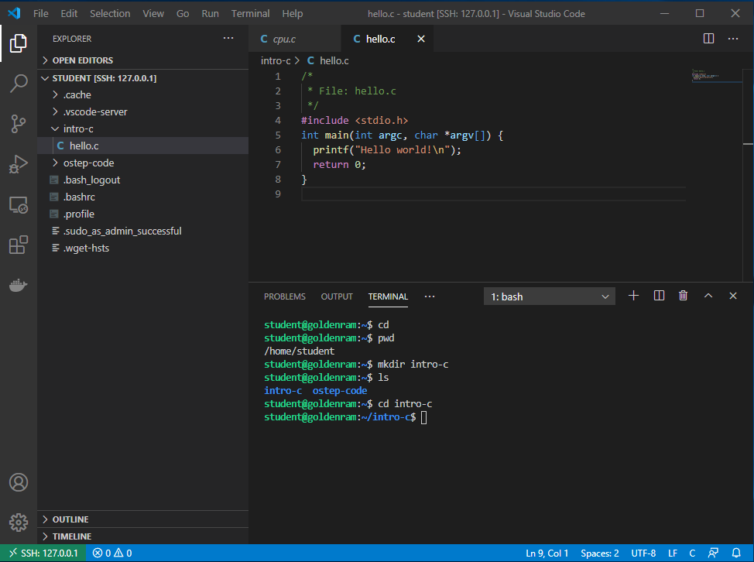
Task: Click the feedback icon in status bar
Action: pyautogui.click(x=713, y=553)
